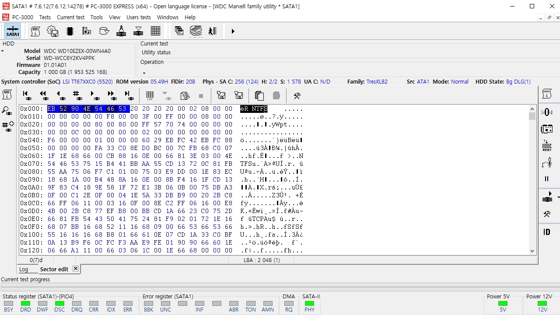Viewport: 560px width, 315px height.
Task: Open the Users tests menu
Action: coord(139,17)
